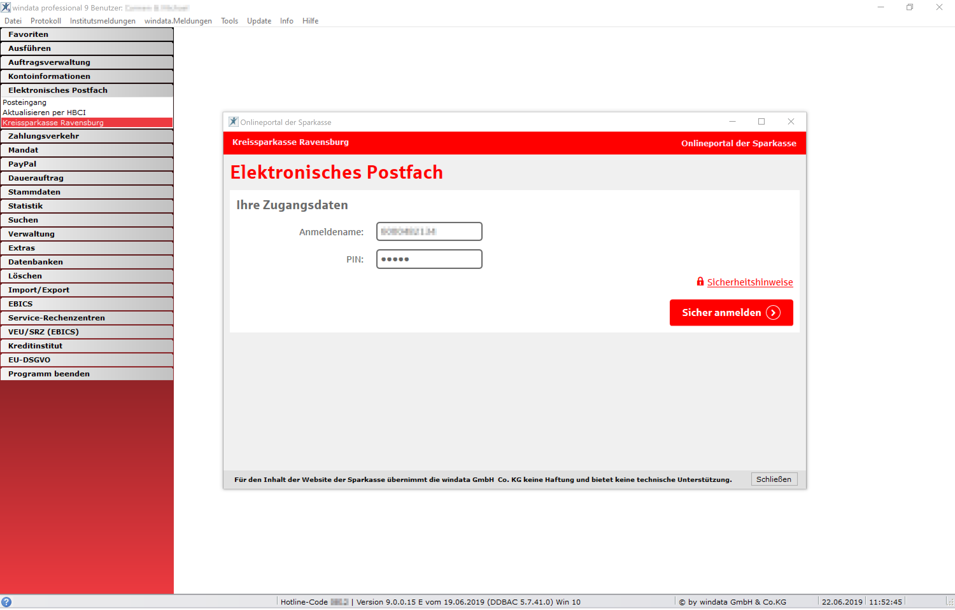Open the Hilfe menu

(310, 21)
